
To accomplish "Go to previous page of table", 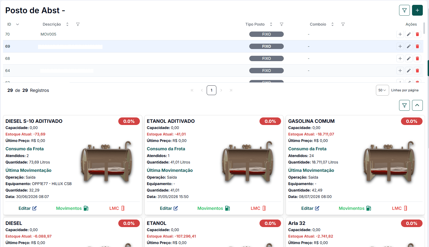I will click(202, 90).
